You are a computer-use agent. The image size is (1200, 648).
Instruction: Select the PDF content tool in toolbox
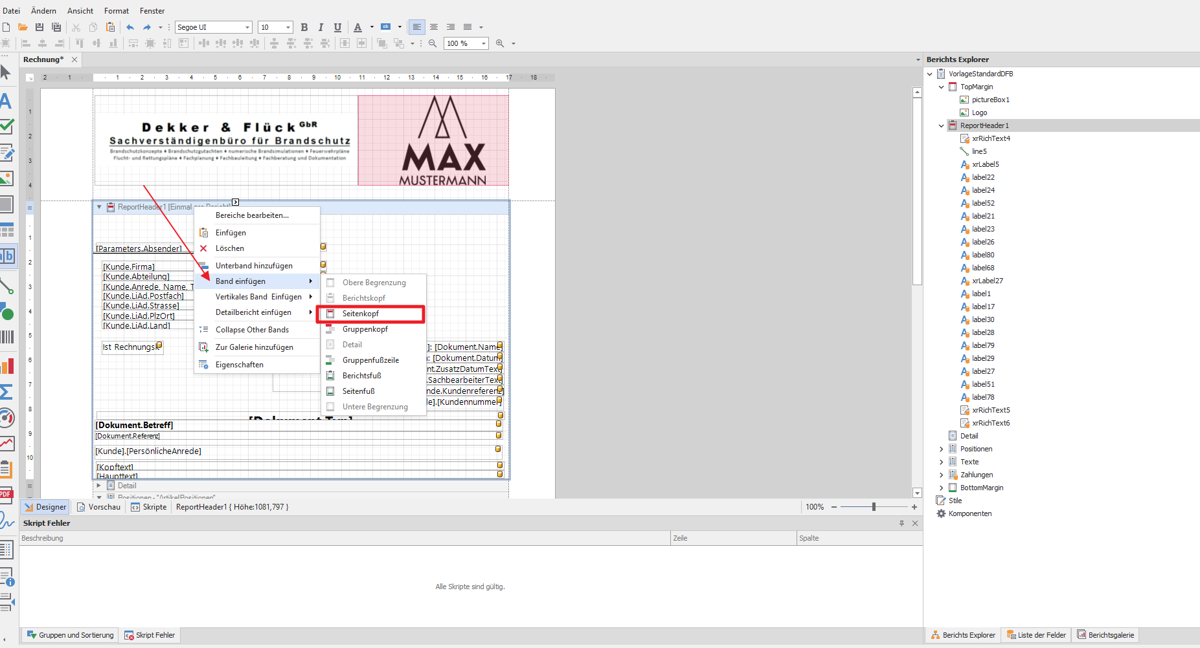tap(6, 495)
